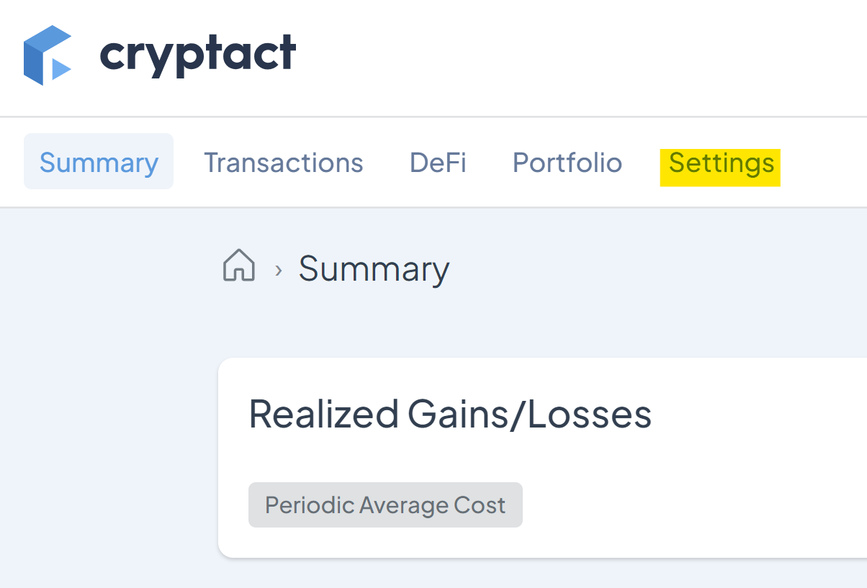Click the breadcrumb chevron separator
867x588 pixels.
point(278,270)
